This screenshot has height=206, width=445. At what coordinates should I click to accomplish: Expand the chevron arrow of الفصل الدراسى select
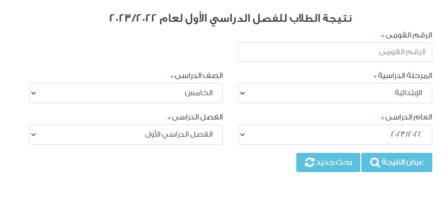coord(33,135)
